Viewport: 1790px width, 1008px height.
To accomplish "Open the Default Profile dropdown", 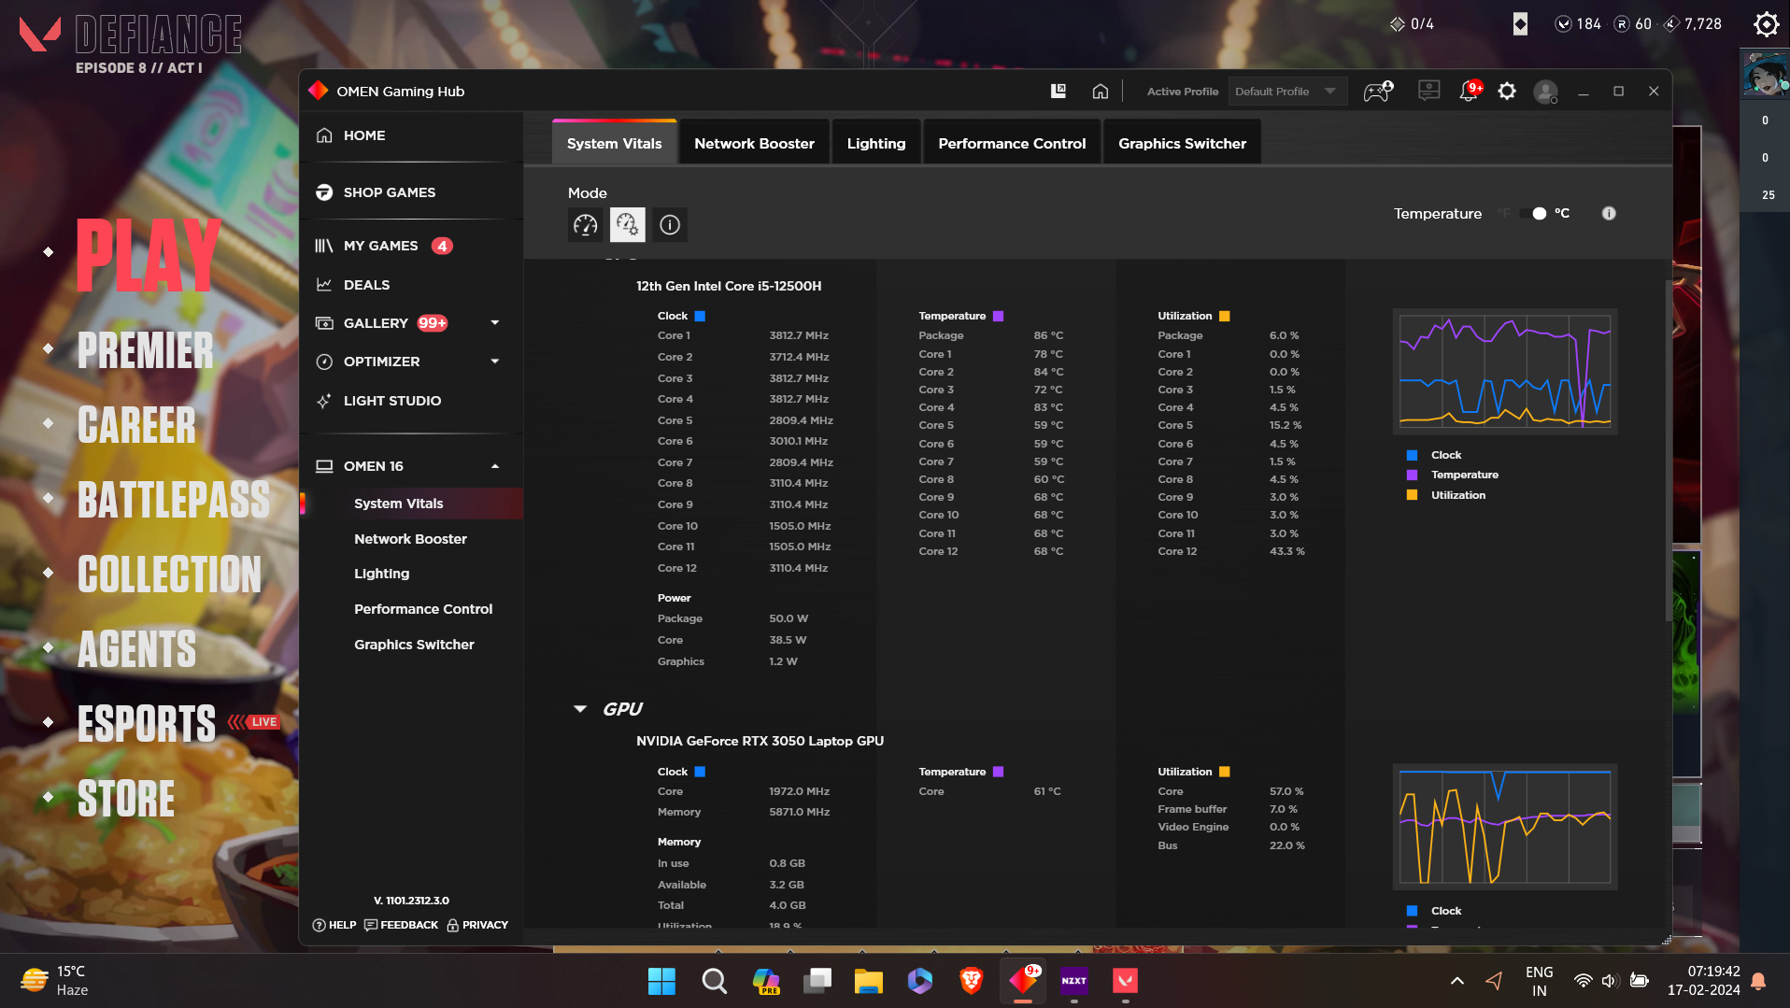I will [1287, 91].
